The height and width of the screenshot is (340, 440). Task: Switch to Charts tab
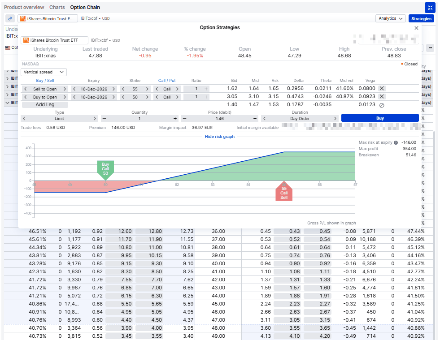click(57, 7)
